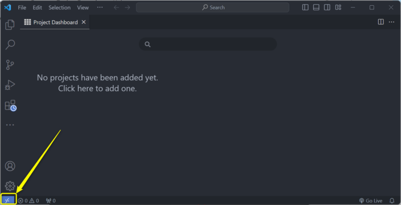The width and height of the screenshot is (401, 205).
Task: Open a remote window from status bar
Action: tap(8, 200)
